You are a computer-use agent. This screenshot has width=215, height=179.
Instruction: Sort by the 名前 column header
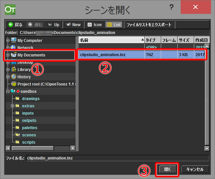coord(112,40)
